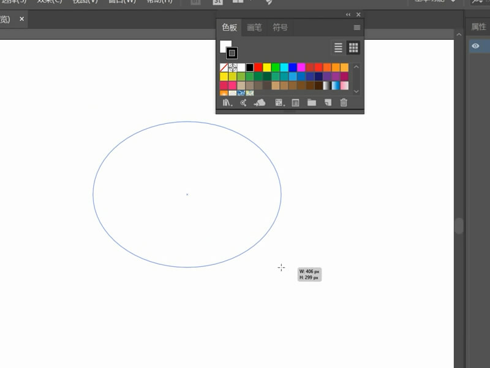Open the Color Themes panel icon
490x368 pixels.
pos(243,102)
